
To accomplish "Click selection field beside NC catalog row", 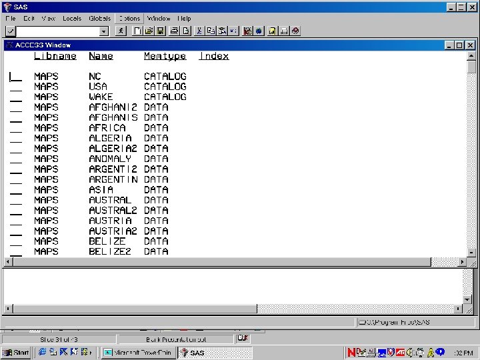I will (15, 77).
